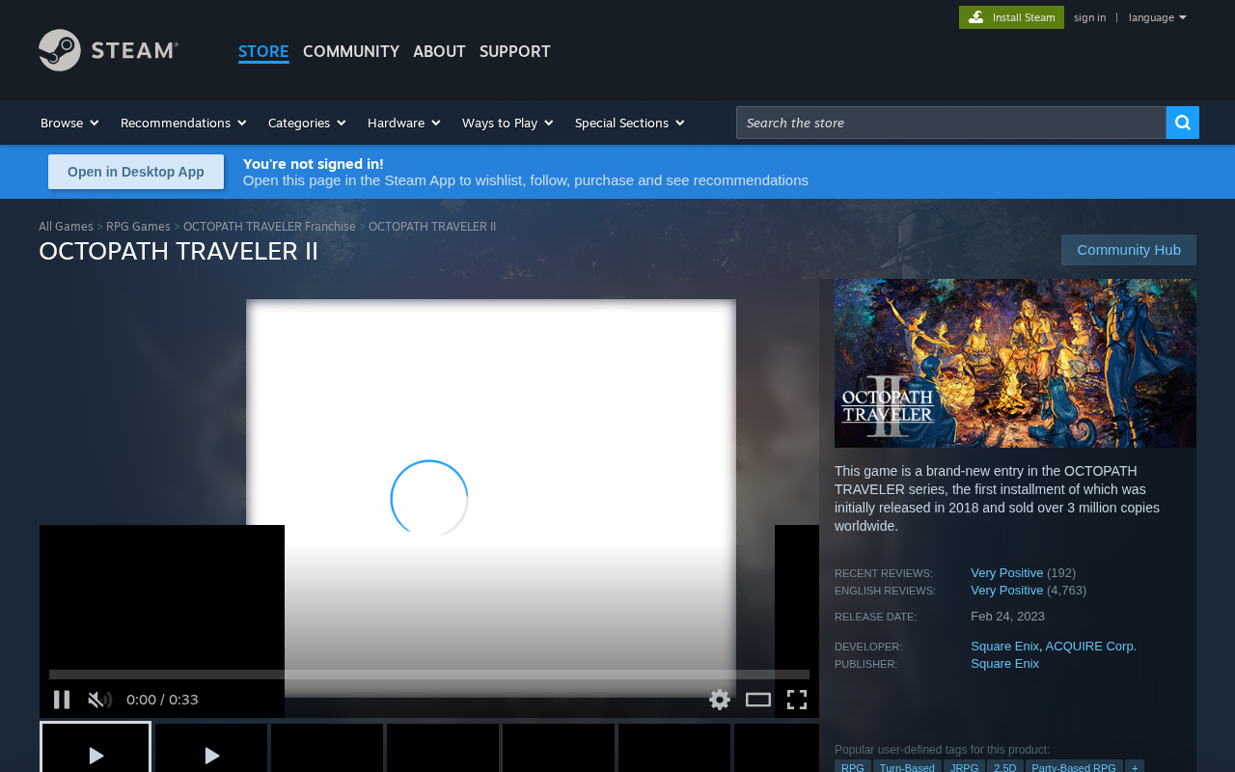Open recent reviews Very Positive link
The height and width of the screenshot is (772, 1235).
(1006, 573)
